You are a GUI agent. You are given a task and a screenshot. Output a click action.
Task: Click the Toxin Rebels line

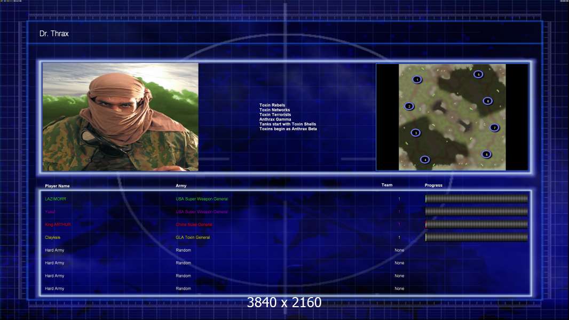click(x=272, y=105)
